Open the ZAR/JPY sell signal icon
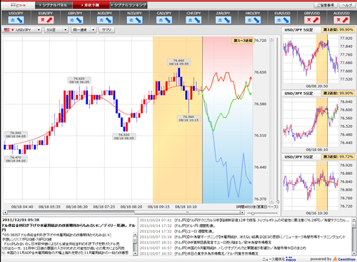Screen dimensions: 357x262 pos(223,20)
